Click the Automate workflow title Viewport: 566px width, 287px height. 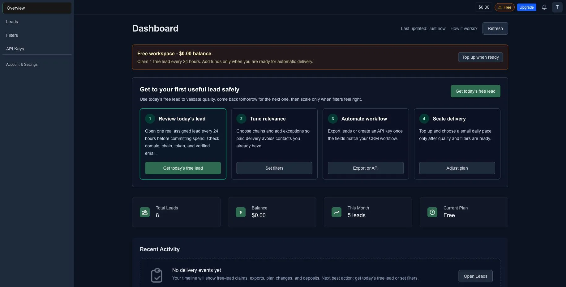pyautogui.click(x=364, y=119)
